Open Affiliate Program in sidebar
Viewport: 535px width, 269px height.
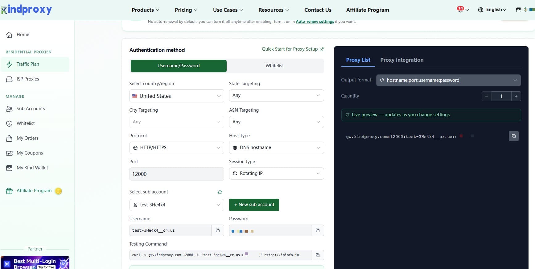(35, 191)
